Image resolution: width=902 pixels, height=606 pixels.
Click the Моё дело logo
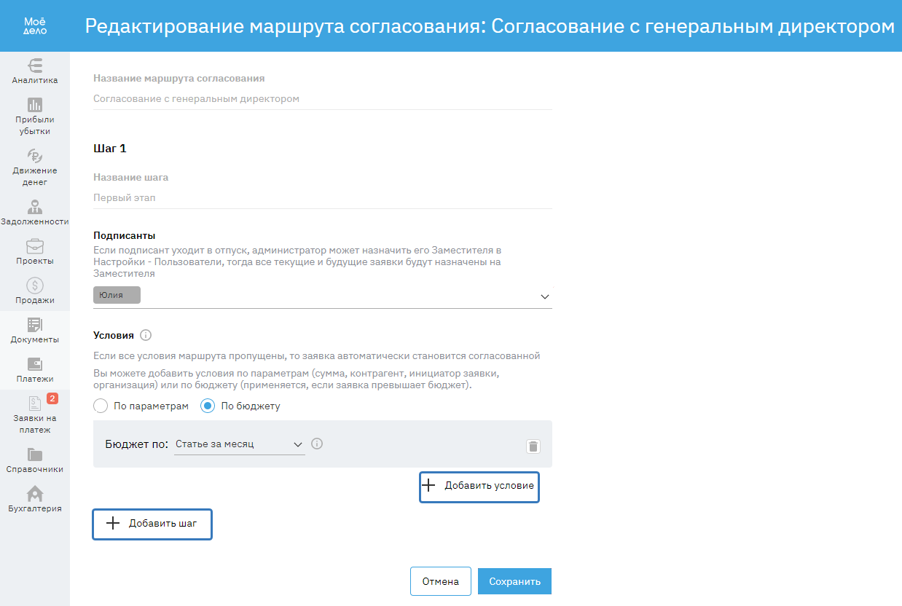[35, 25]
